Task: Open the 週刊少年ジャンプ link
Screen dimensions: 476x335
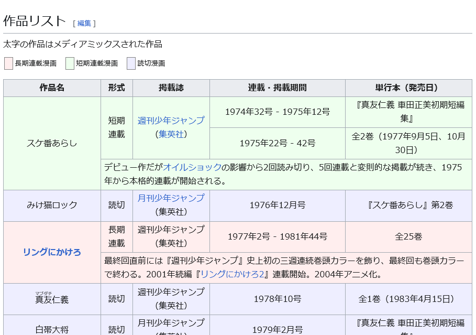Action: pos(171,121)
